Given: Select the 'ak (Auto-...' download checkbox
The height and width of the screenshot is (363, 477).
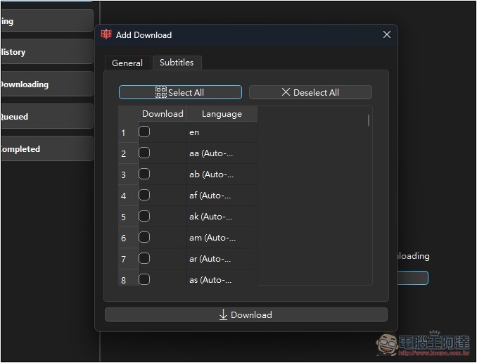Looking at the screenshot, I should (144, 216).
